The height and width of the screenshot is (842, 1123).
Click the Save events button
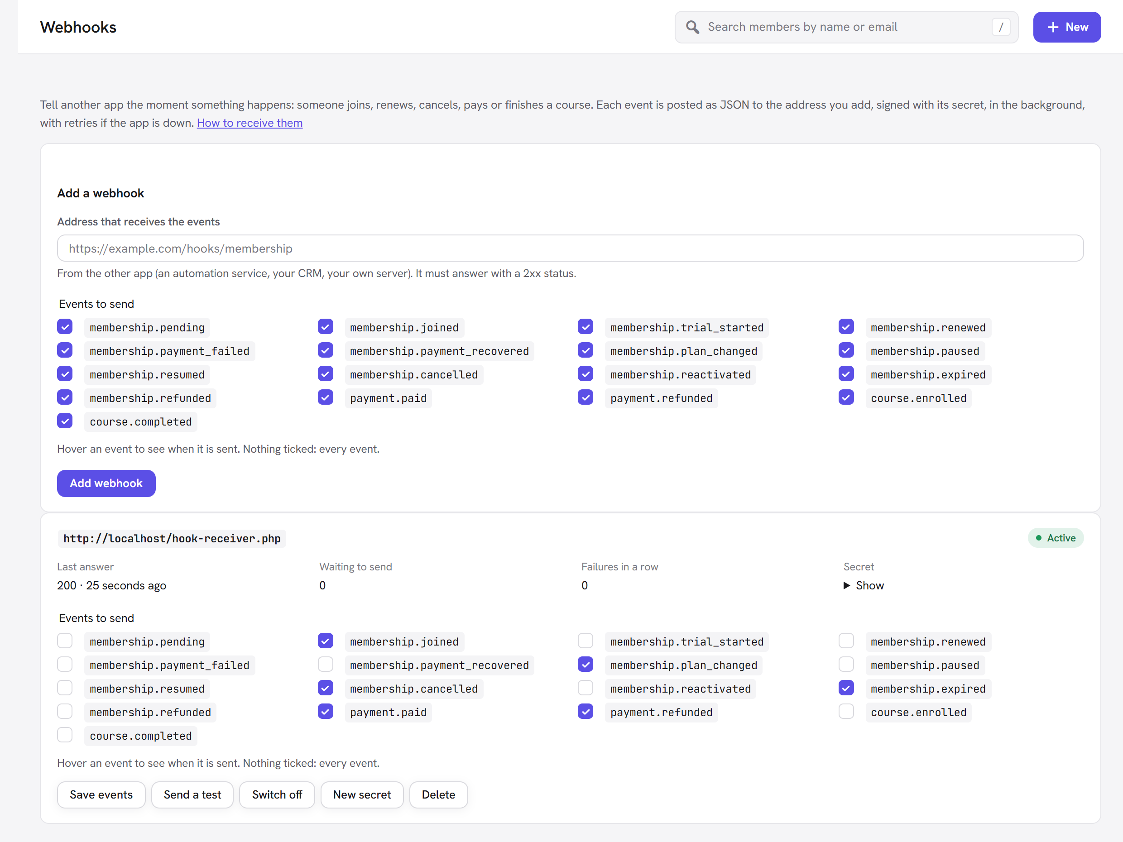click(x=101, y=794)
